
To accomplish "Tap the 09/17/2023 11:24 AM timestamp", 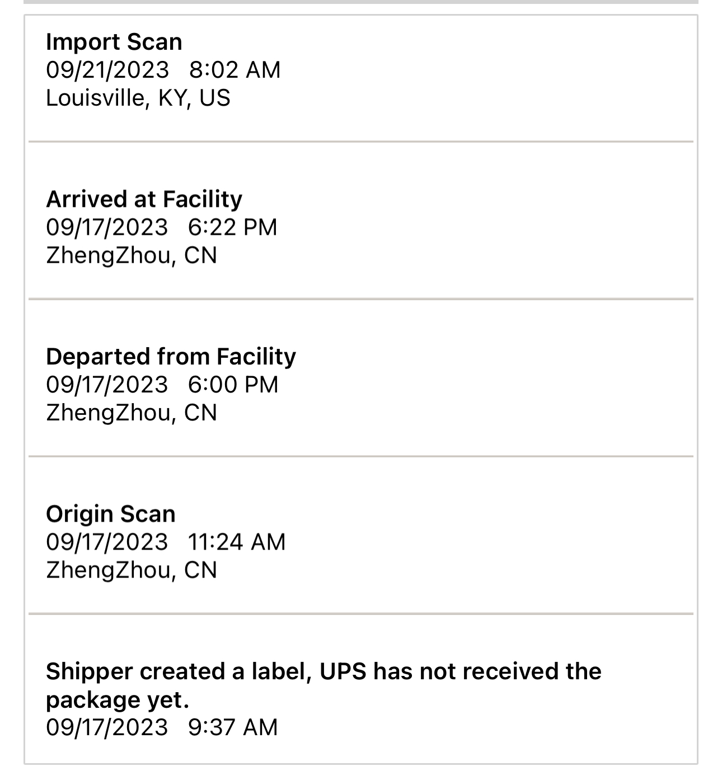I will tap(166, 542).
